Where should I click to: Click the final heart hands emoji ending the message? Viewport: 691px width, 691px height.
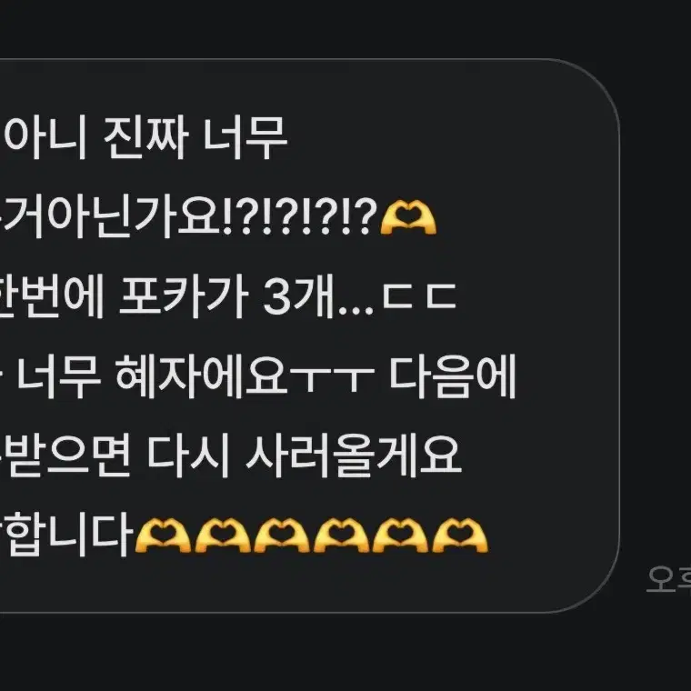click(x=460, y=536)
